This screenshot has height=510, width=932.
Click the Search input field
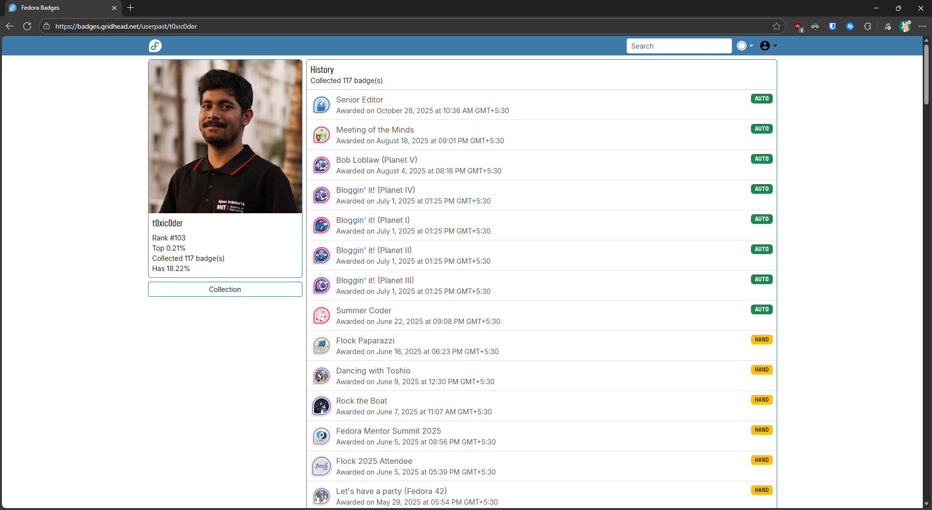point(679,46)
